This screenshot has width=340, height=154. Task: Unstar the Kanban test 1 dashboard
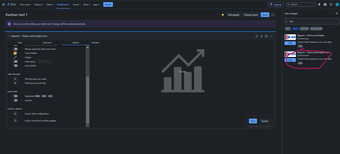(223, 15)
